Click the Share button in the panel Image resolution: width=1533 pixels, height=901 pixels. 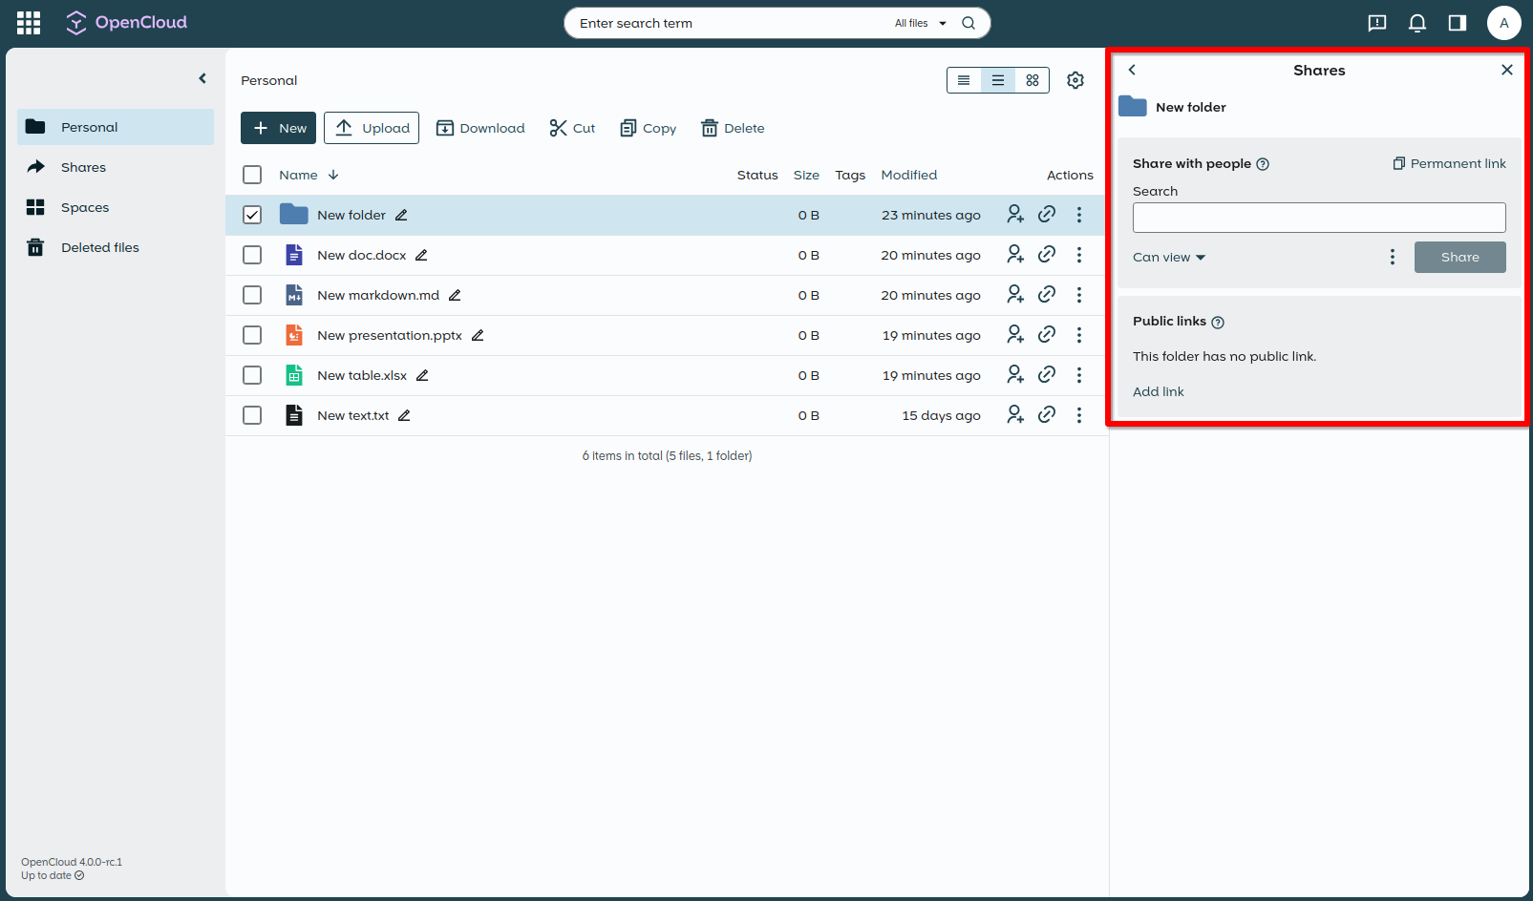(1459, 257)
